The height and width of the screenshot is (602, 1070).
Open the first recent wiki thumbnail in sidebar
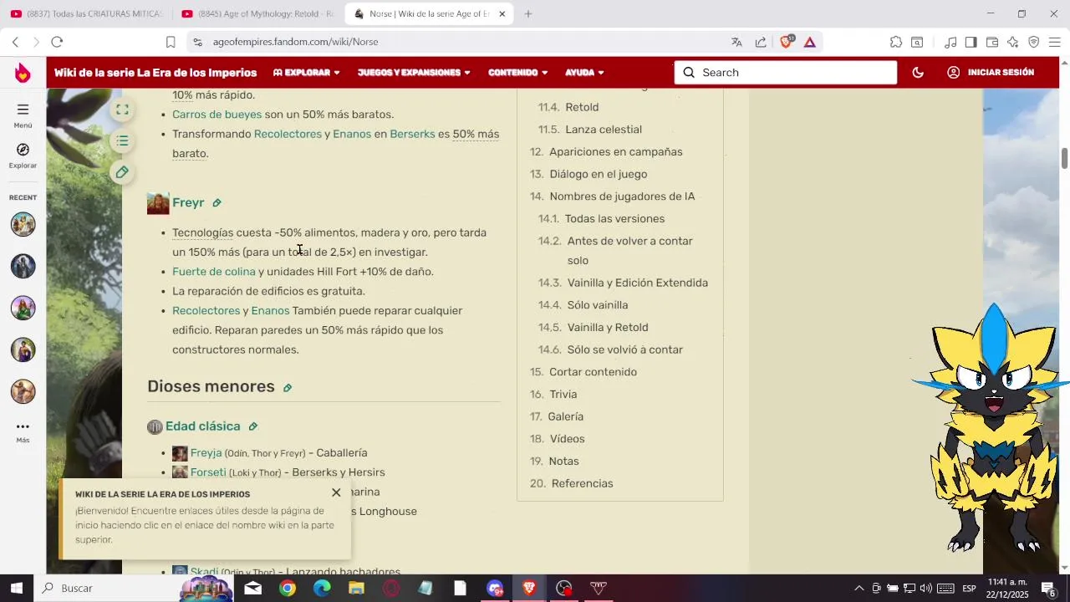[x=23, y=224]
